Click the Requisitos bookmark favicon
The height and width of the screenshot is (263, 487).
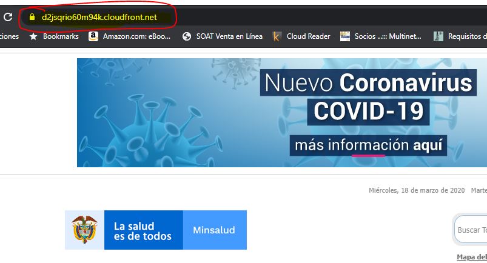click(438, 36)
